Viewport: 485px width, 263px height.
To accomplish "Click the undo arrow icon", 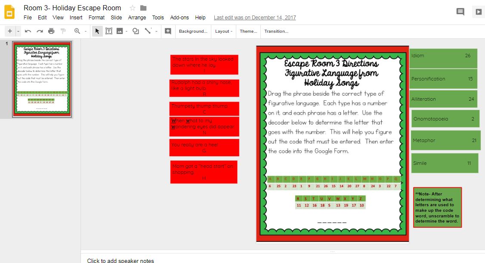I will coord(28,31).
